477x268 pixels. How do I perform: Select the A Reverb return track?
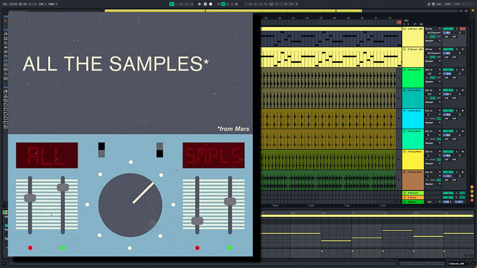point(413,193)
